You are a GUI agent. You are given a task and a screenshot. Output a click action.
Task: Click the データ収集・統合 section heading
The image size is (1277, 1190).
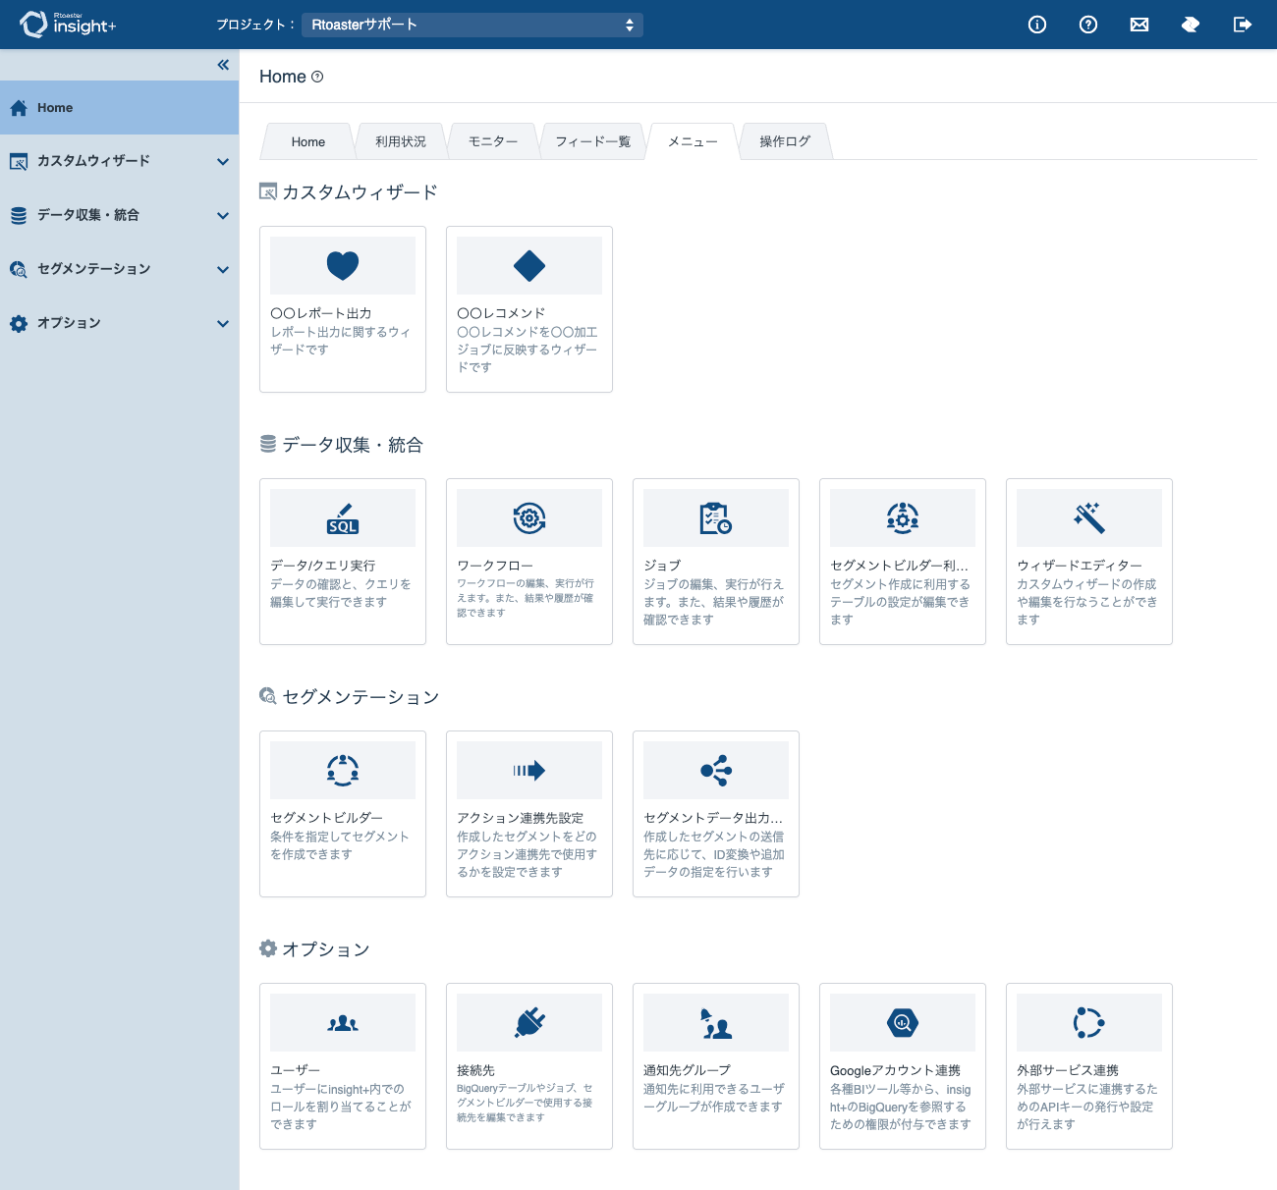(x=353, y=445)
